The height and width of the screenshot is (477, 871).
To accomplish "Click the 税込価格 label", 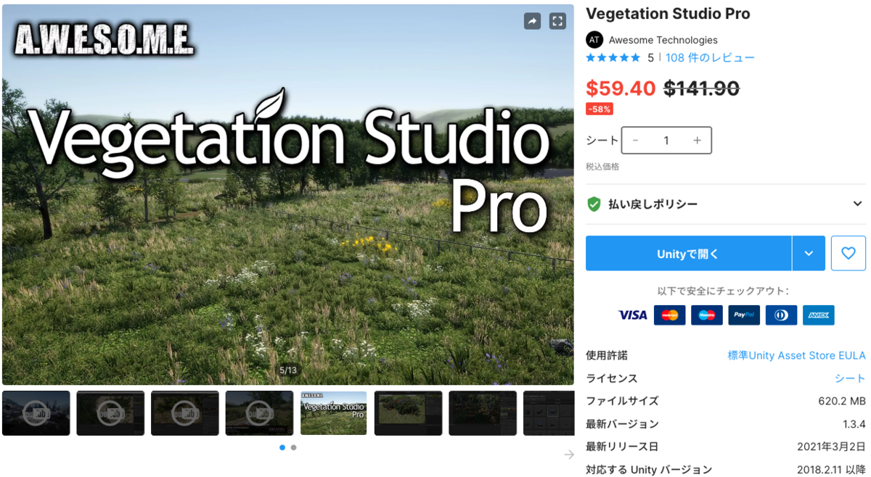I will click(x=602, y=167).
